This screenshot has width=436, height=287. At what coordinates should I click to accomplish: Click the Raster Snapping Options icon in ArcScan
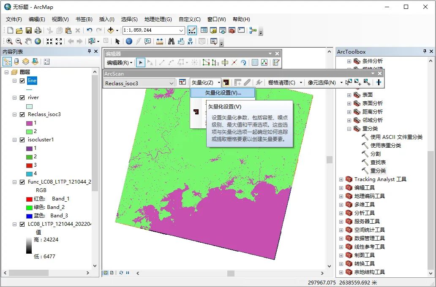(183, 82)
